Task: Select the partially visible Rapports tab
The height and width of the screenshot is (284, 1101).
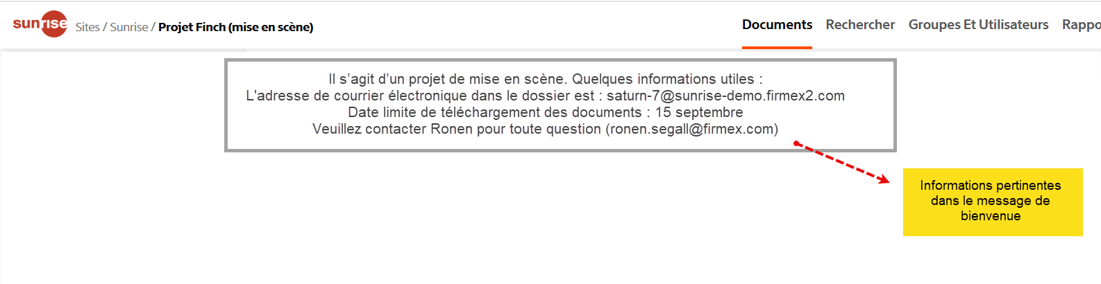Action: pyautogui.click(x=1081, y=25)
